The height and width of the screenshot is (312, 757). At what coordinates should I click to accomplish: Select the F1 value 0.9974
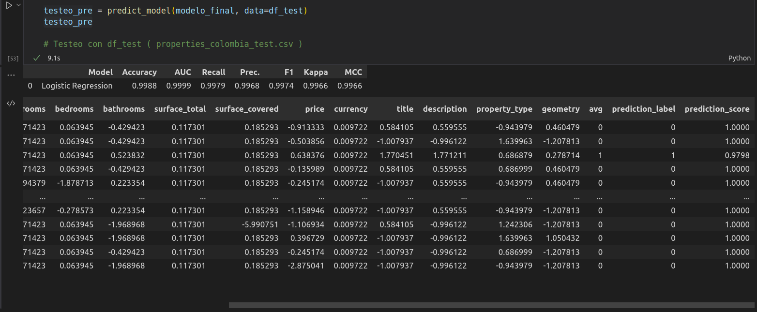[x=281, y=86]
